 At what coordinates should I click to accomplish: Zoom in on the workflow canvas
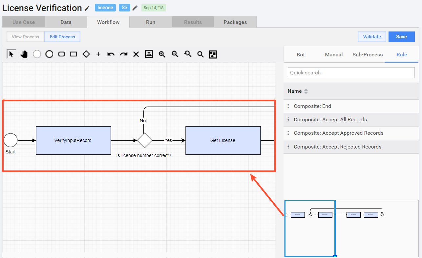tap(162, 54)
